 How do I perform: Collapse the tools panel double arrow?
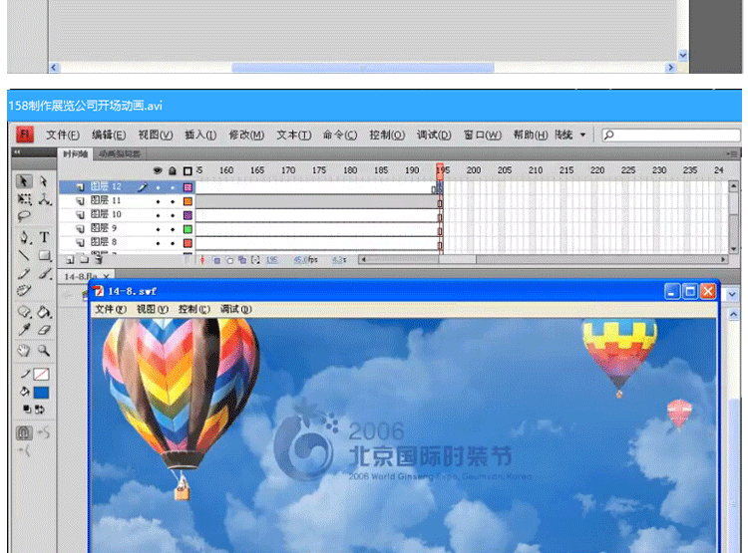[x=18, y=152]
